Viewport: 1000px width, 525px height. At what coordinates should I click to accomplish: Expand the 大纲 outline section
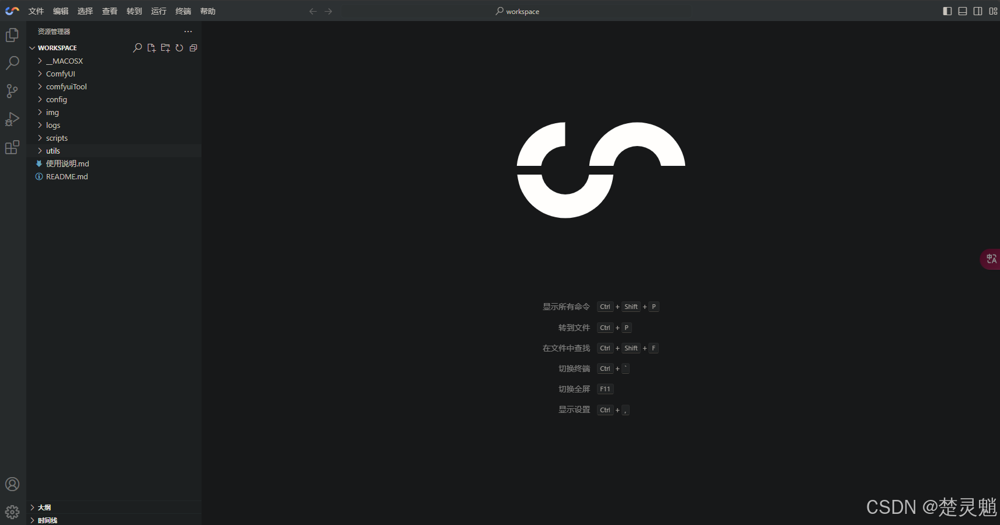tap(114, 507)
